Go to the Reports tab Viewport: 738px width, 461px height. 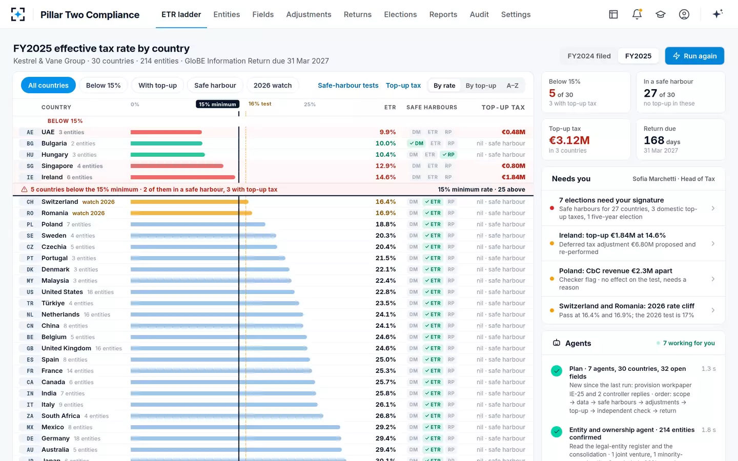tap(443, 14)
